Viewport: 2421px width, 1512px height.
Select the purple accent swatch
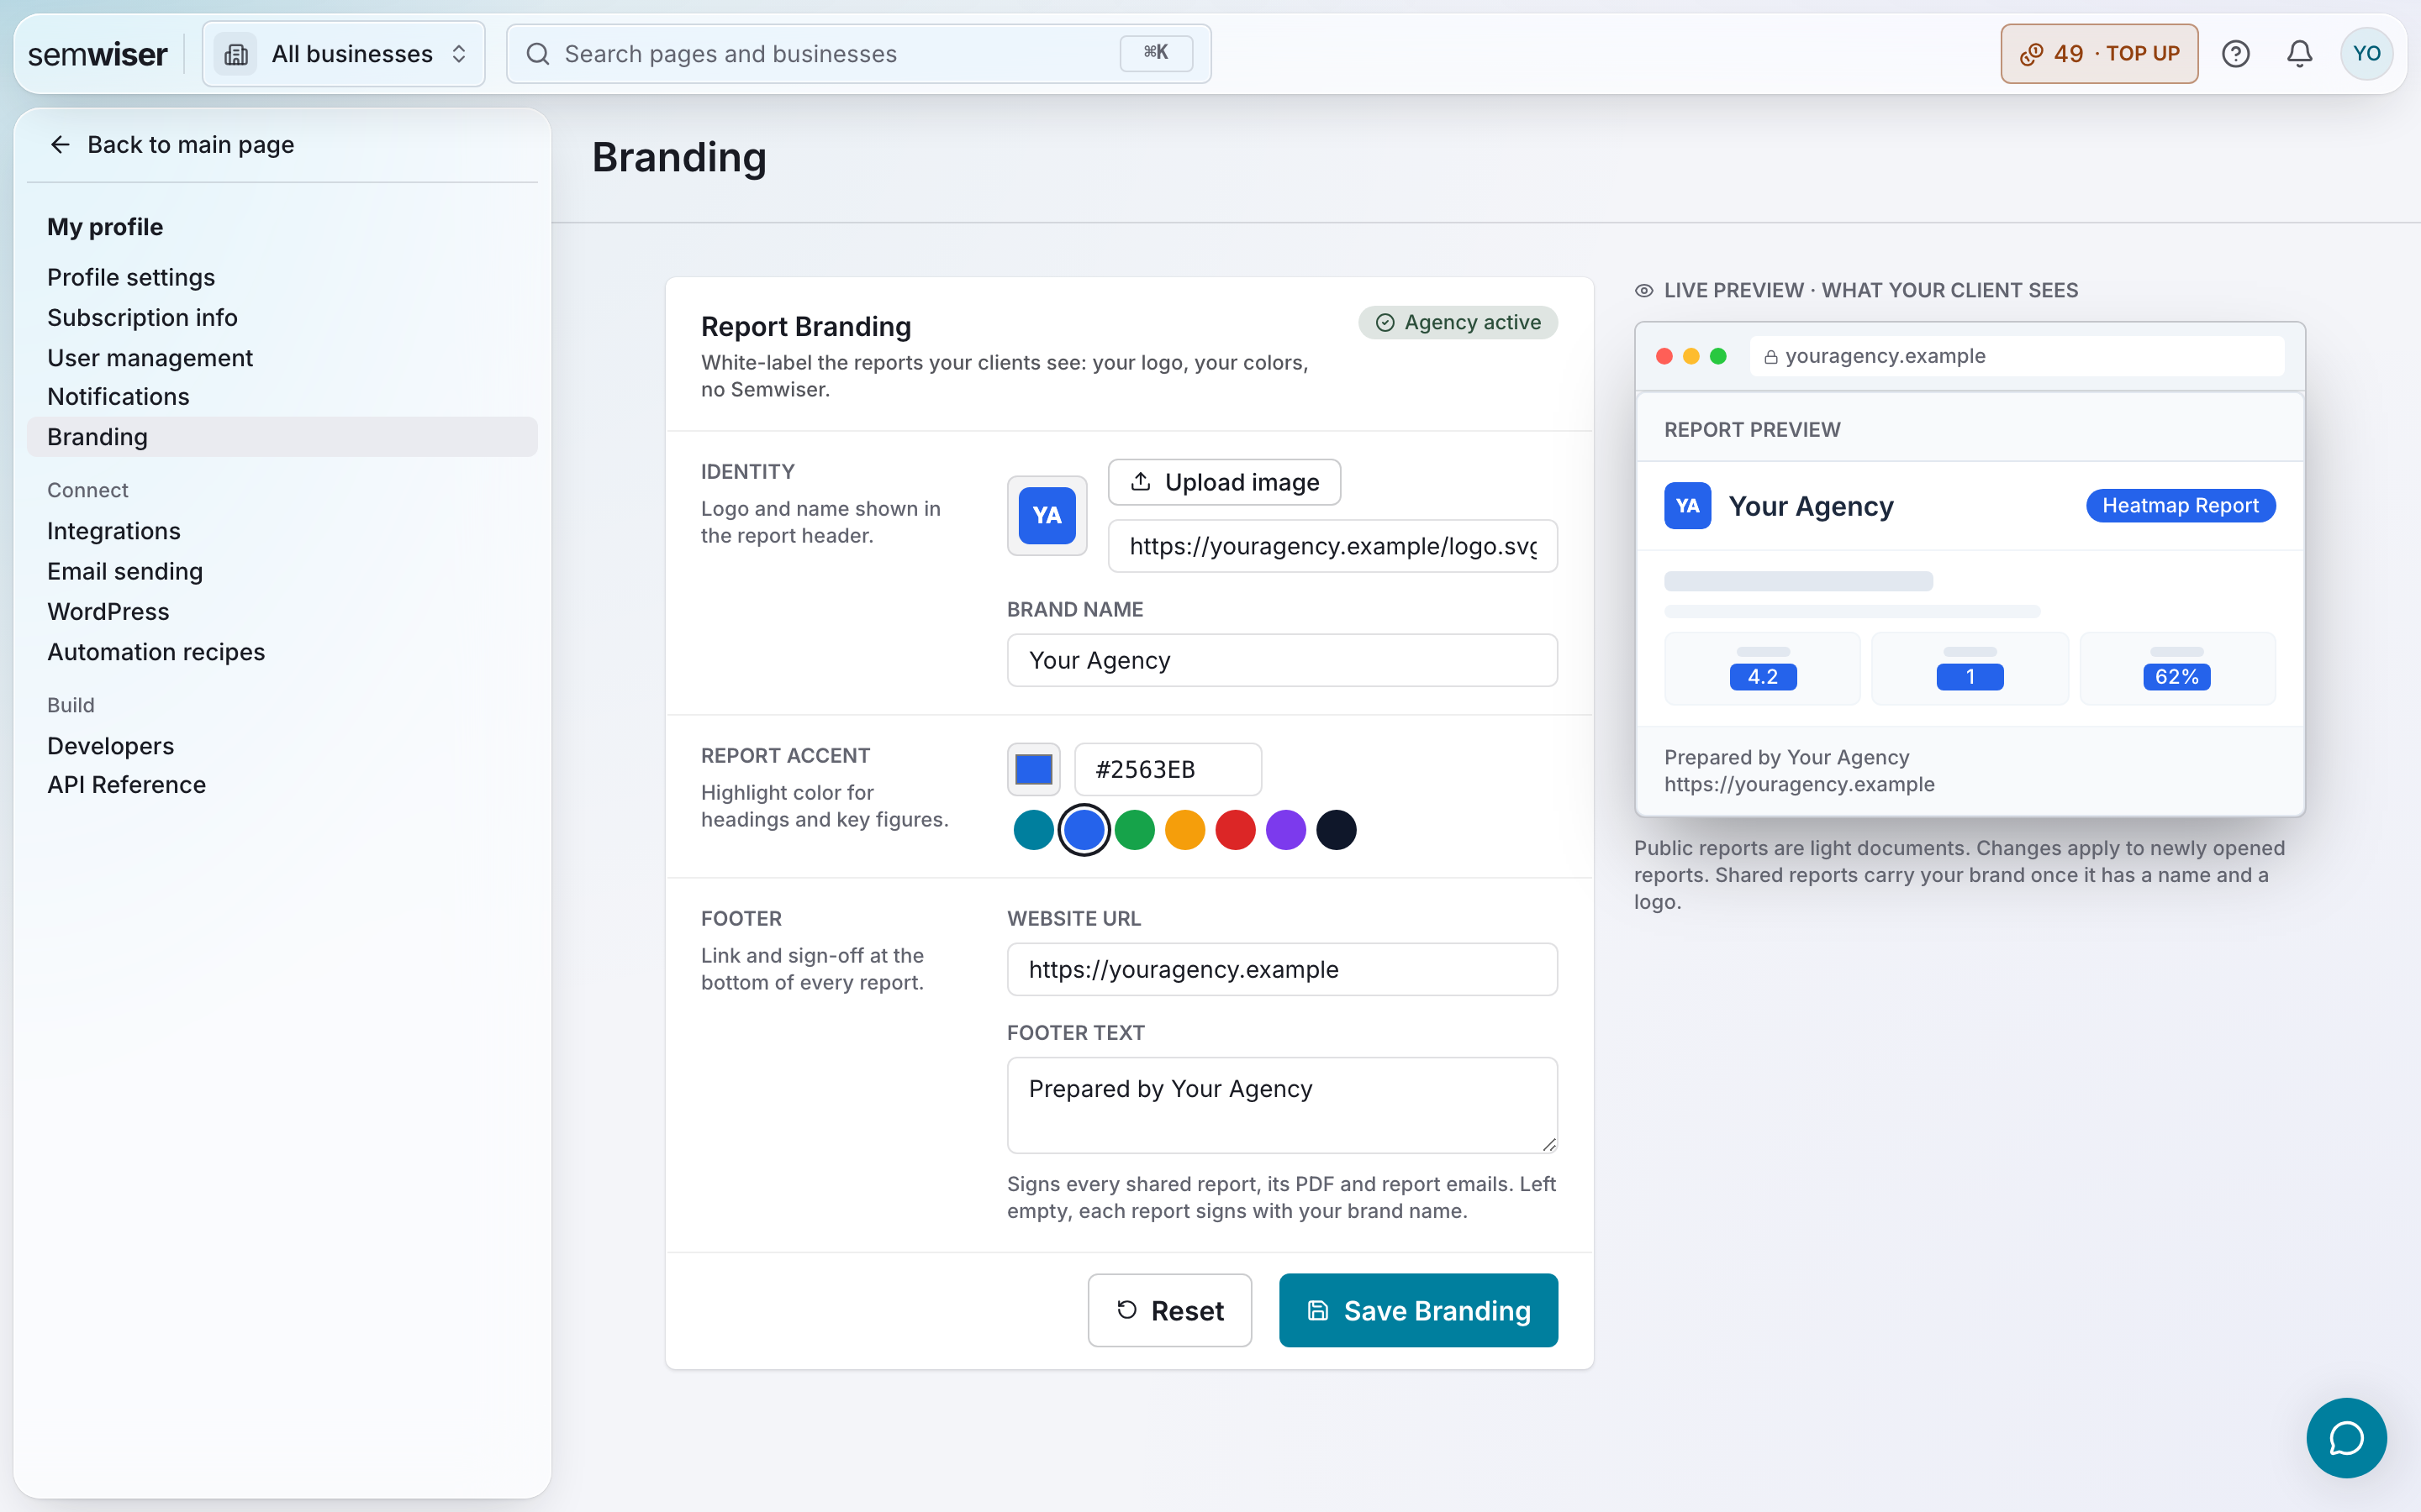click(1285, 830)
